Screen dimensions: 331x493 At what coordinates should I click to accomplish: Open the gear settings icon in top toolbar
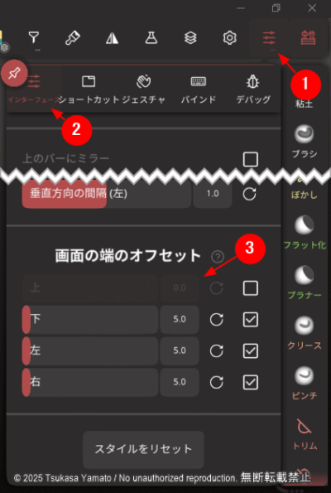tap(229, 38)
